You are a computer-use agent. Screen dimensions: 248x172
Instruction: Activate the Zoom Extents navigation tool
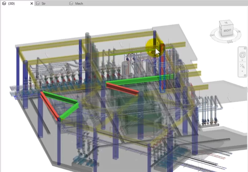242,66
